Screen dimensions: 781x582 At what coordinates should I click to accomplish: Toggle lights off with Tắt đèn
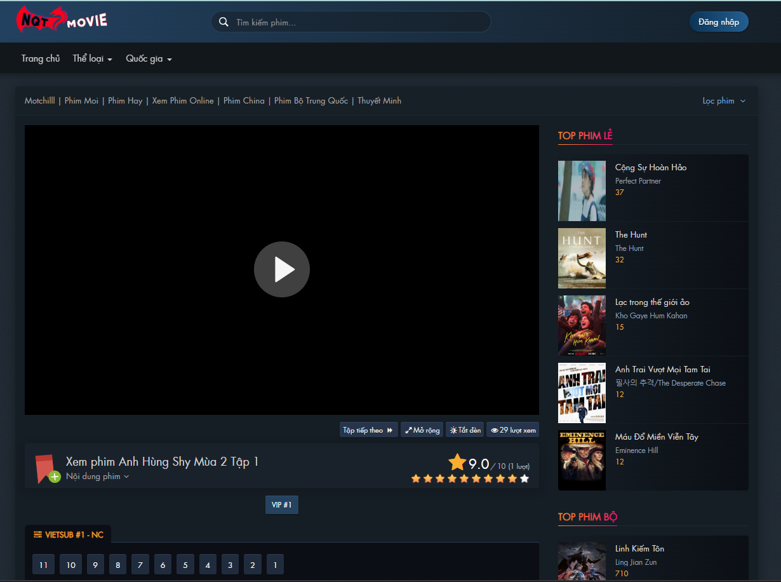(x=465, y=430)
